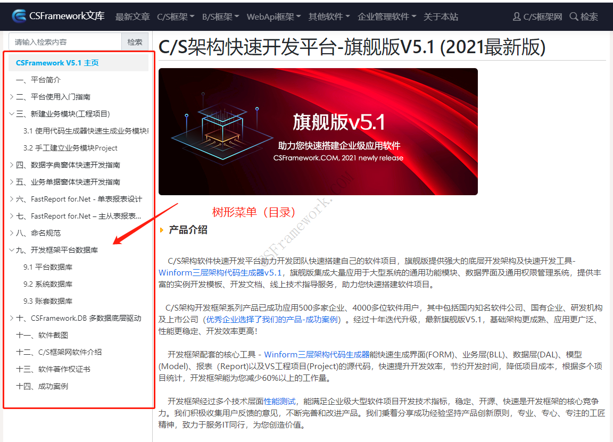Click the 旗舰版v5.1 banner image
Screen dimensions: 613x442
318,132
